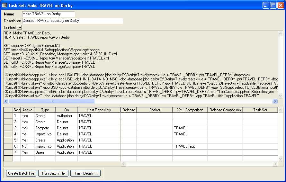This screenshot has width=286, height=182.
Task: Click Run Batch File button
Action: [53, 173]
